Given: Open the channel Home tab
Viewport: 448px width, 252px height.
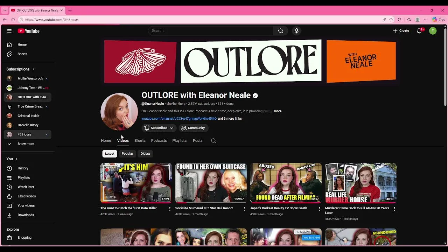Looking at the screenshot, I should click(106, 141).
